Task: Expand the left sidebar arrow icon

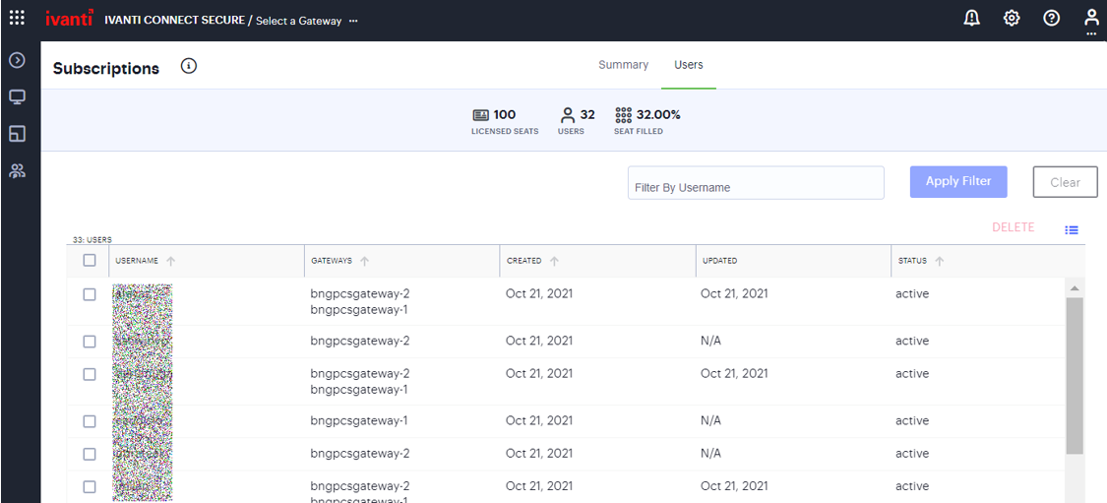Action: 17,61
